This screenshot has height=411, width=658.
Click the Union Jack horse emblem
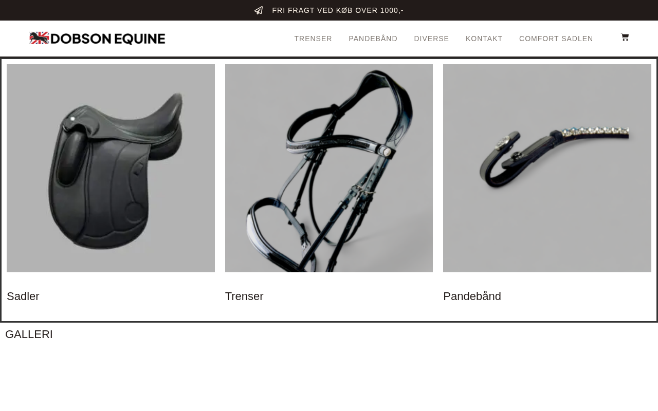pyautogui.click(x=39, y=38)
